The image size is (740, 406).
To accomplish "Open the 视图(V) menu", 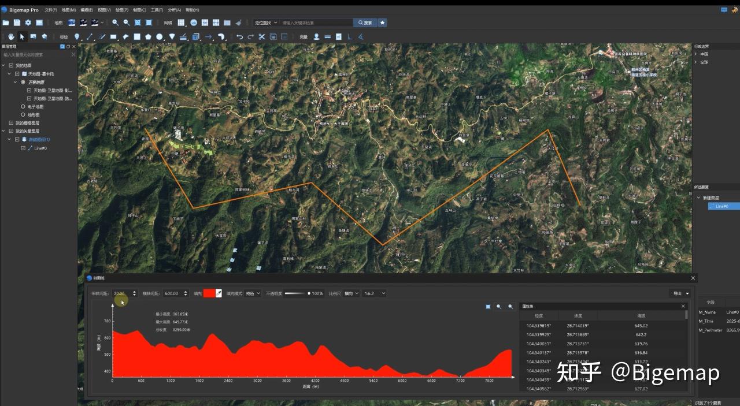I will pyautogui.click(x=105, y=10).
